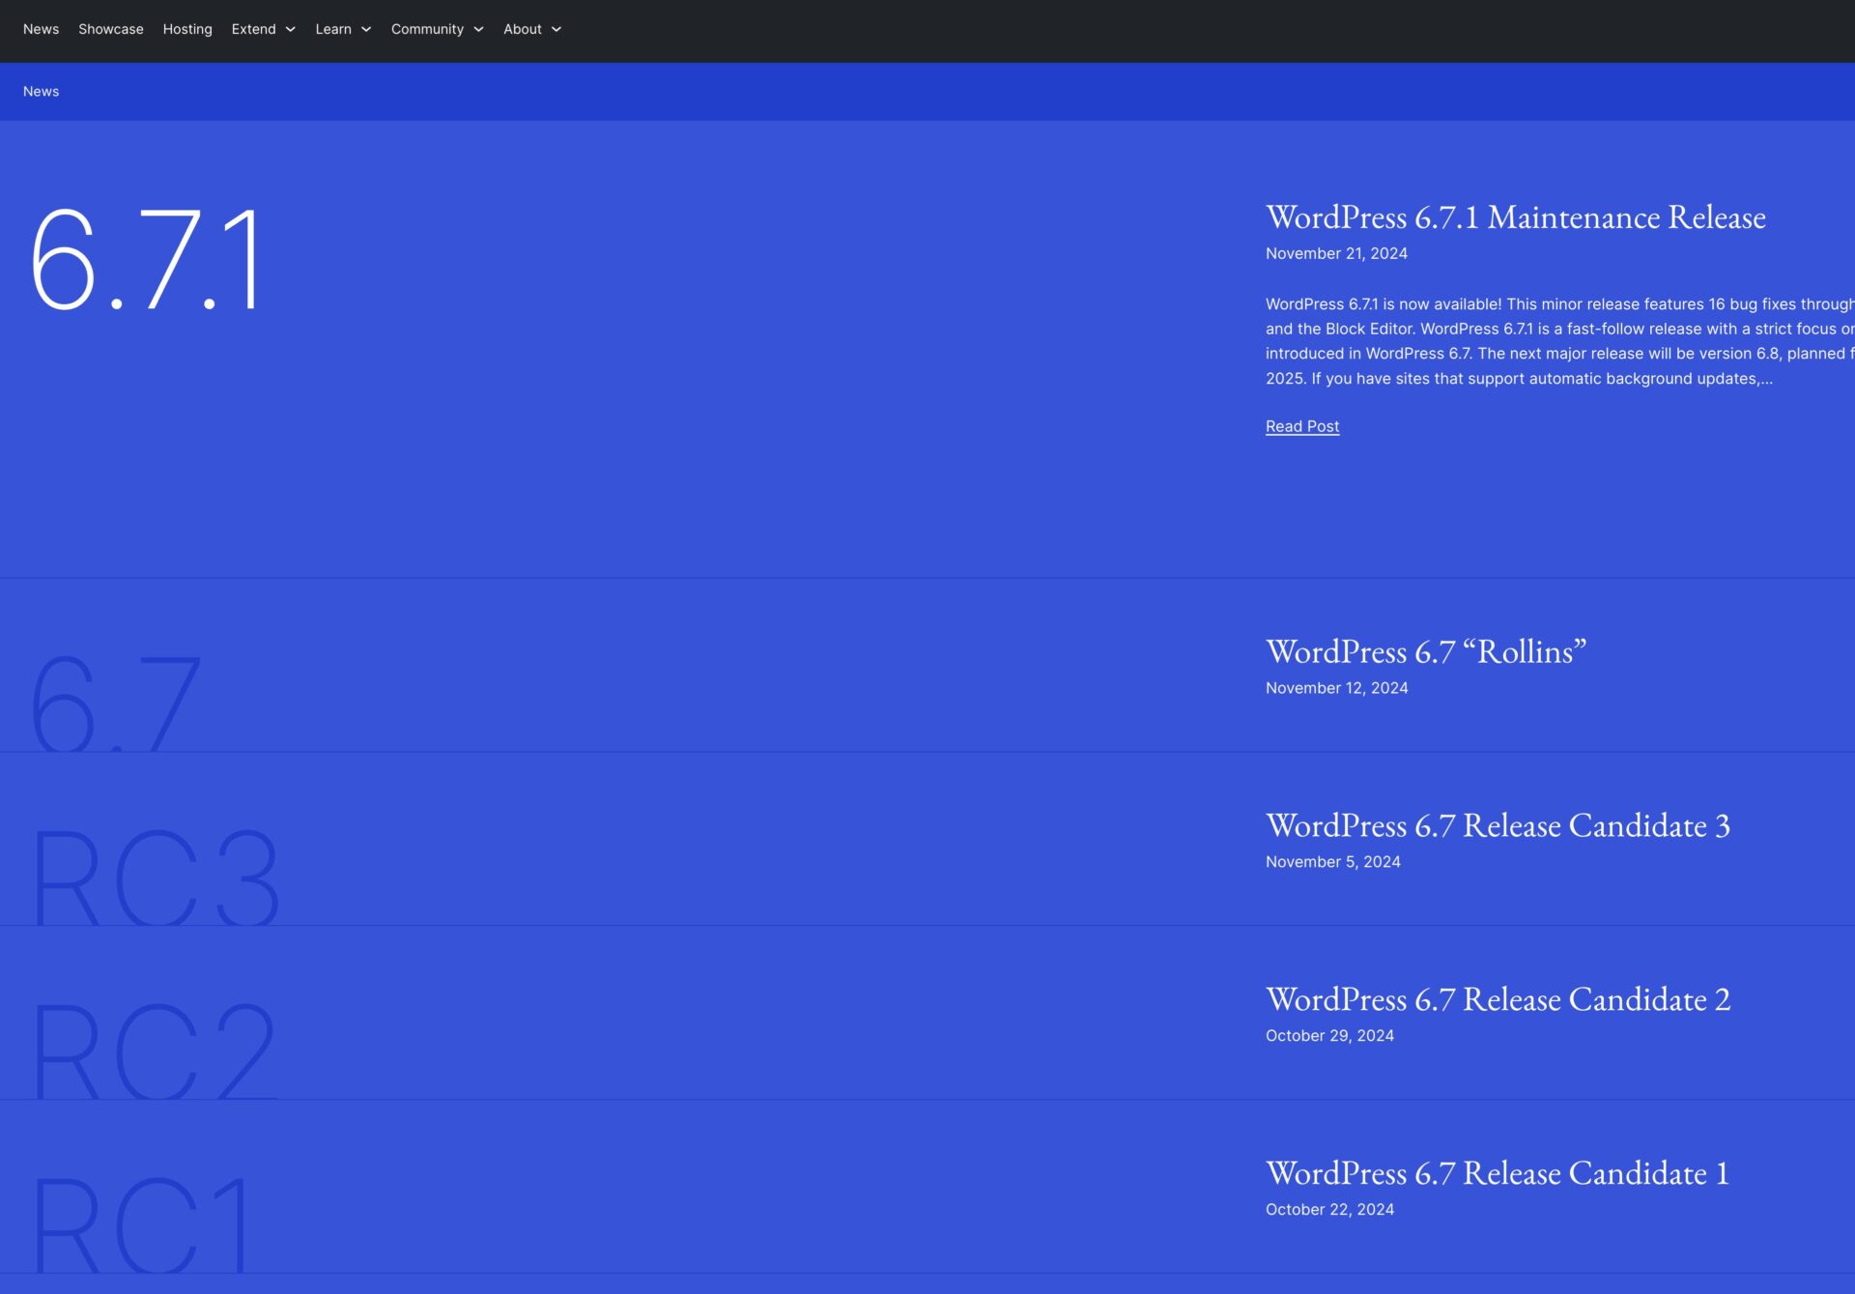Viewport: 1855px width, 1294px height.
Task: Click the faded RC3 graphic
Action: pos(155,877)
